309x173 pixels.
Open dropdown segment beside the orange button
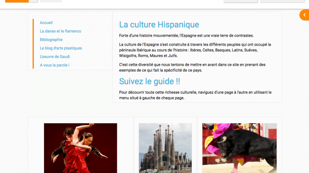pyautogui.click(x=33, y=1)
